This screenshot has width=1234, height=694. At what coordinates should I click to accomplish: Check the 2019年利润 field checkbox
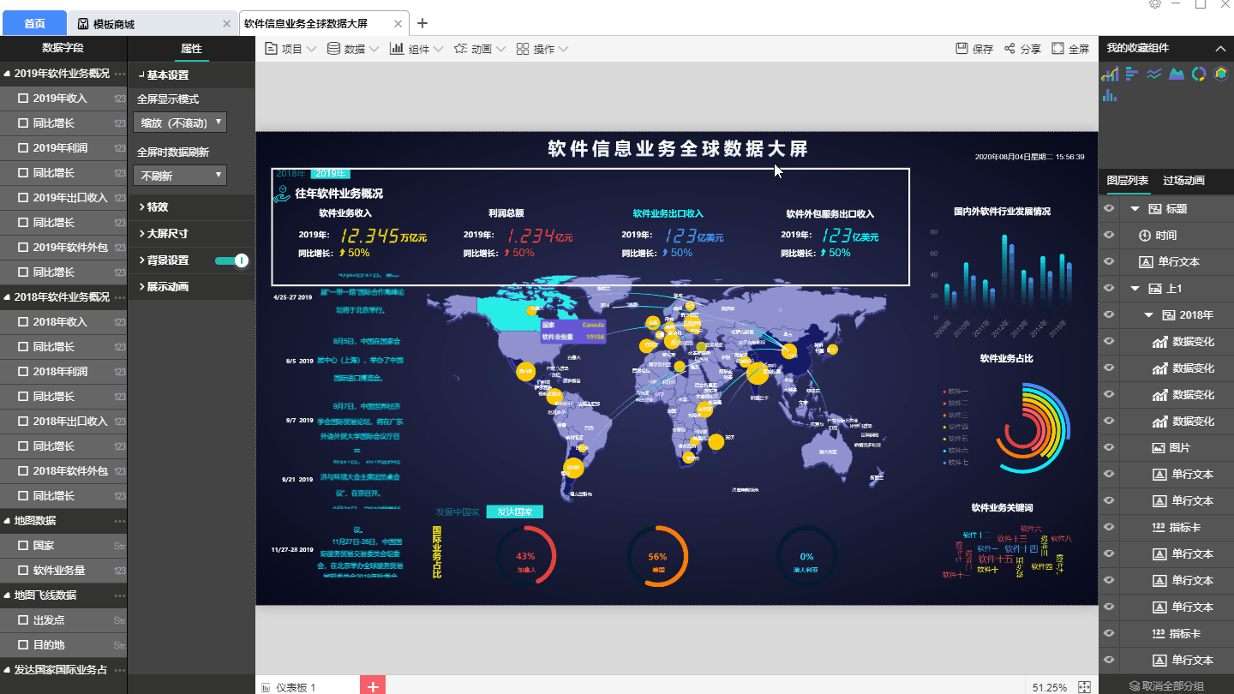pos(23,148)
